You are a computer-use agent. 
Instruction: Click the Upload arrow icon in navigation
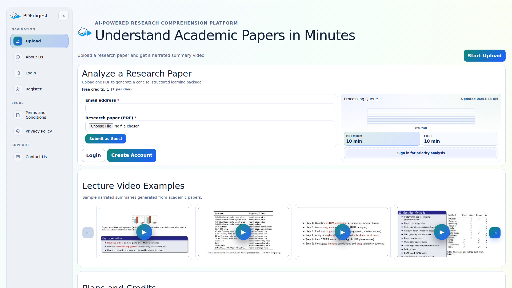pos(18,41)
